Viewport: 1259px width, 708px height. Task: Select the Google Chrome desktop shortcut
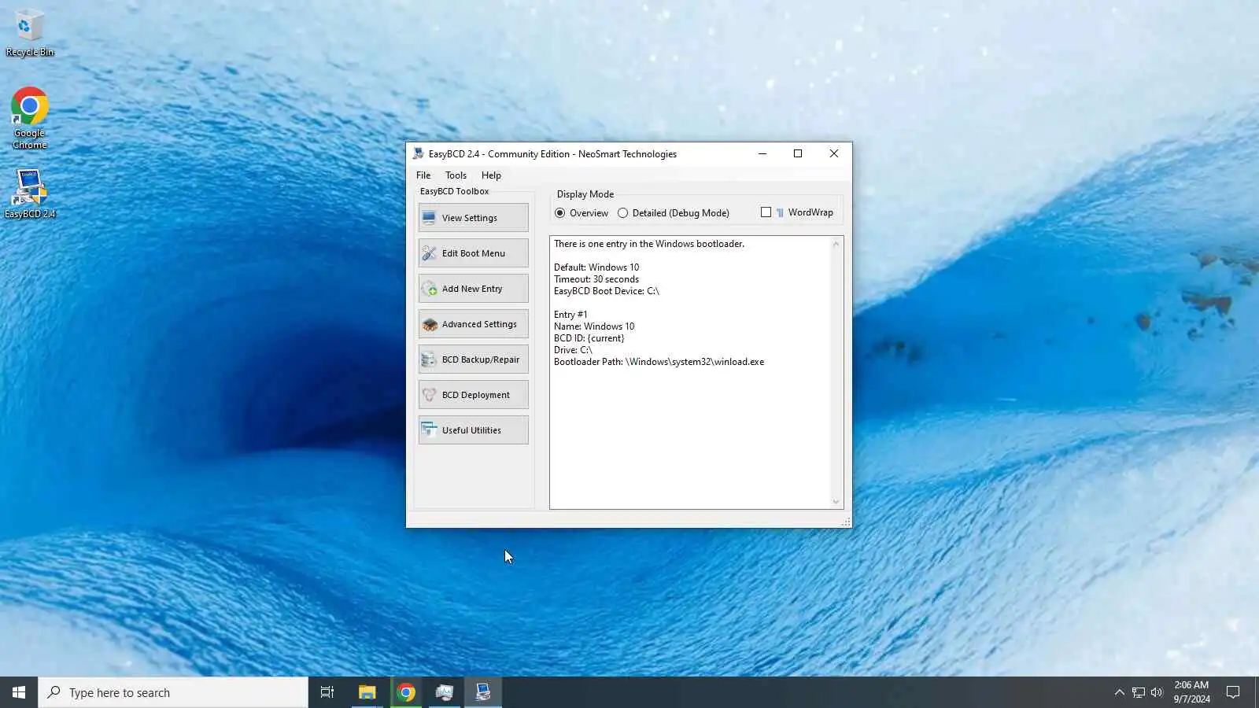(x=30, y=118)
